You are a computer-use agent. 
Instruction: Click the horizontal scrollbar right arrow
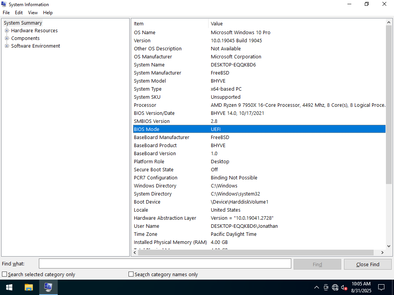(382, 253)
